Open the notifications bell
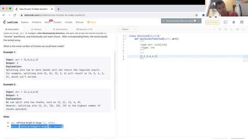248x139 pixels. point(234,22)
